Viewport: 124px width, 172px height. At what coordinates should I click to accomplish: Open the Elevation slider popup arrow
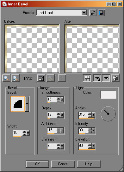point(94,146)
